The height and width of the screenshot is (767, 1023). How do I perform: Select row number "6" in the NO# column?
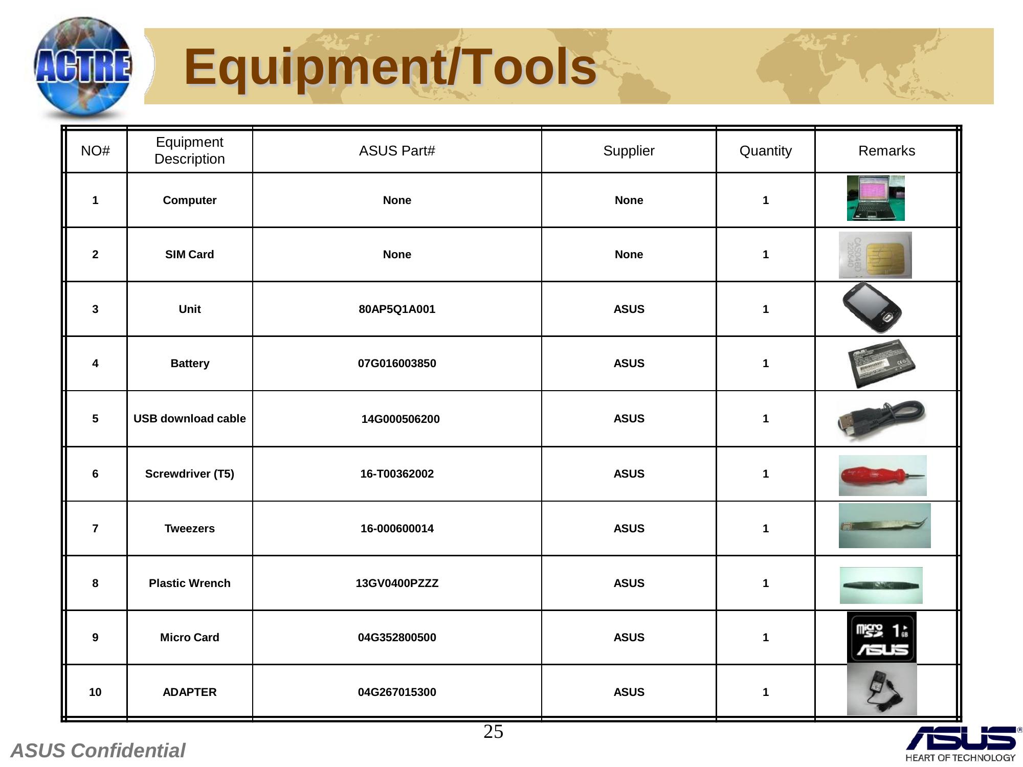click(x=95, y=474)
